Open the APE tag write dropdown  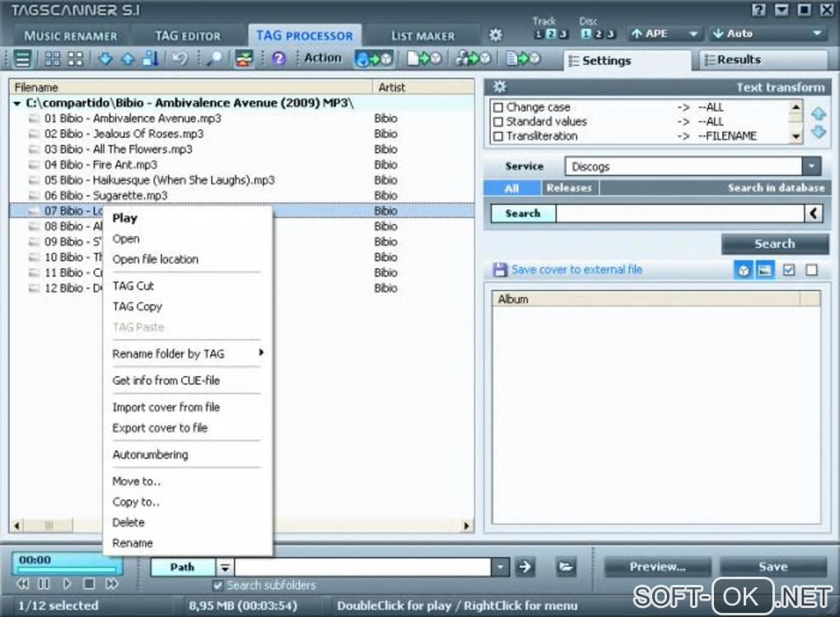[665, 34]
